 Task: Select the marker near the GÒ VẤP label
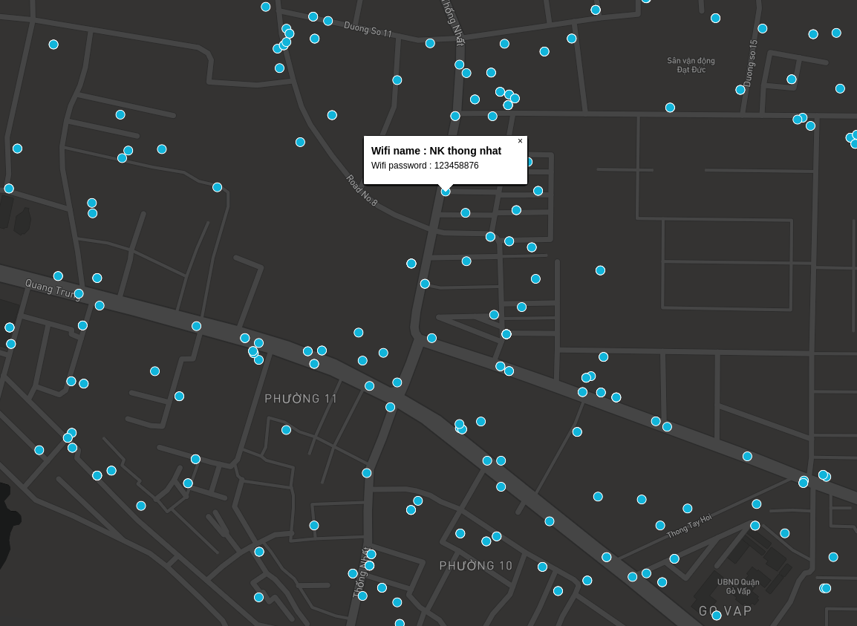coord(717,615)
